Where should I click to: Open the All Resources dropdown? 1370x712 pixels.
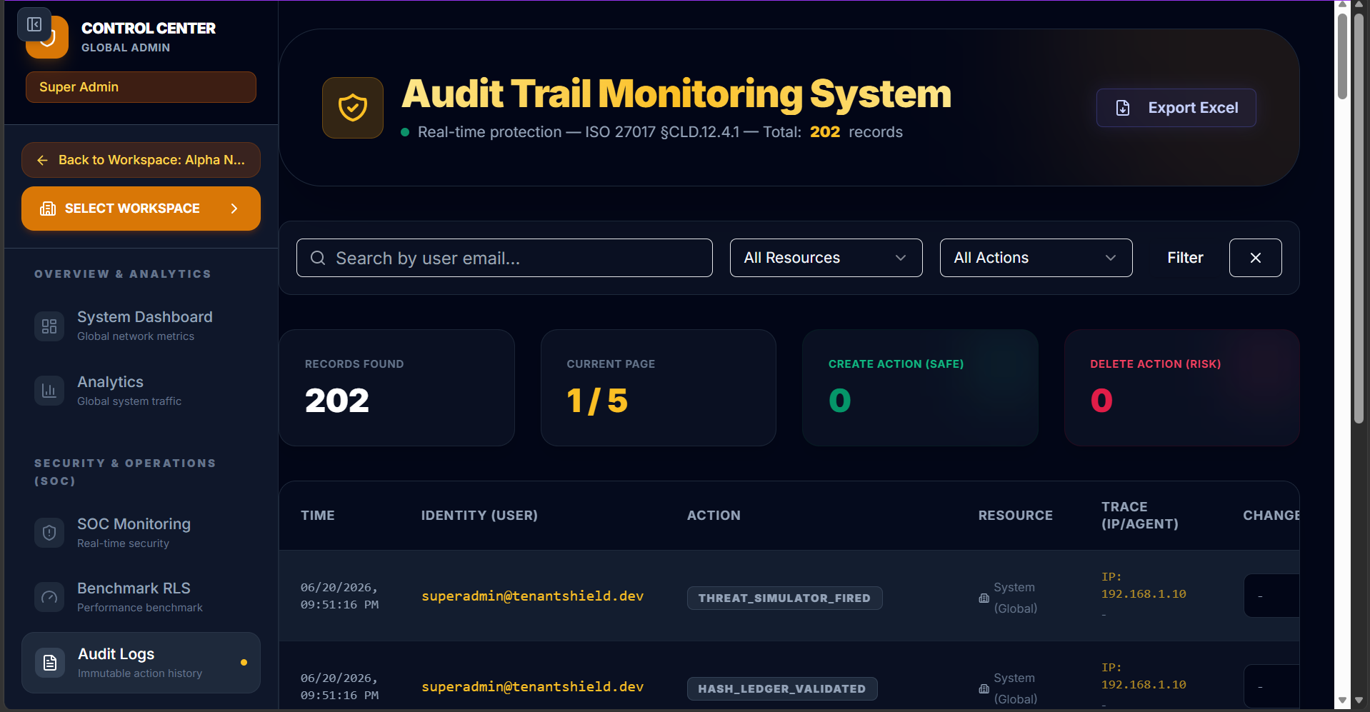pos(826,258)
